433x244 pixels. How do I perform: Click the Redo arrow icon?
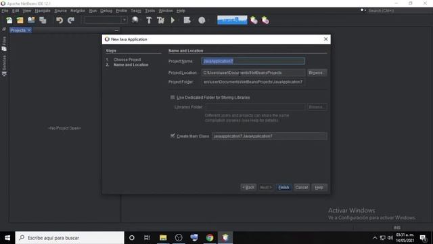71,20
